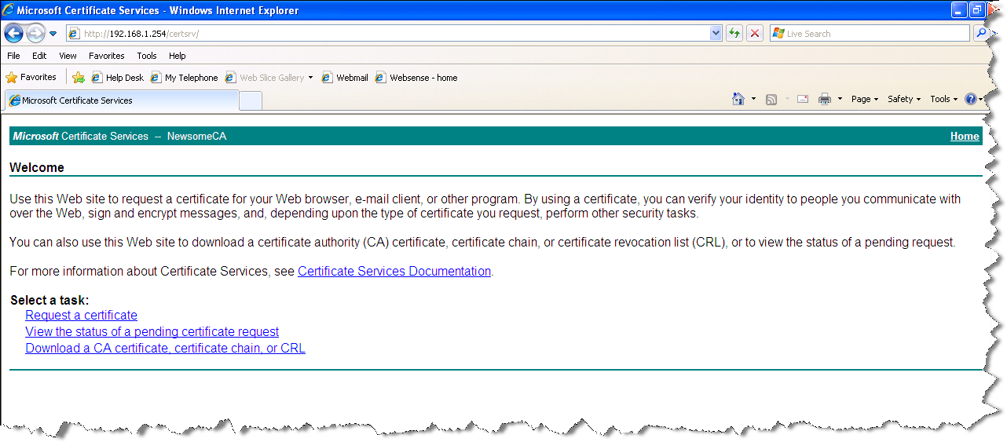The height and width of the screenshot is (442, 1007).
Task: Select the Microsoft Certificate Services tab
Action: pyautogui.click(x=122, y=100)
